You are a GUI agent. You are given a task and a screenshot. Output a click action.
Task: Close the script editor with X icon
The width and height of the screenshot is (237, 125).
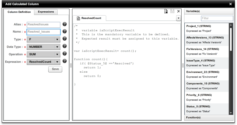coord(179,11)
